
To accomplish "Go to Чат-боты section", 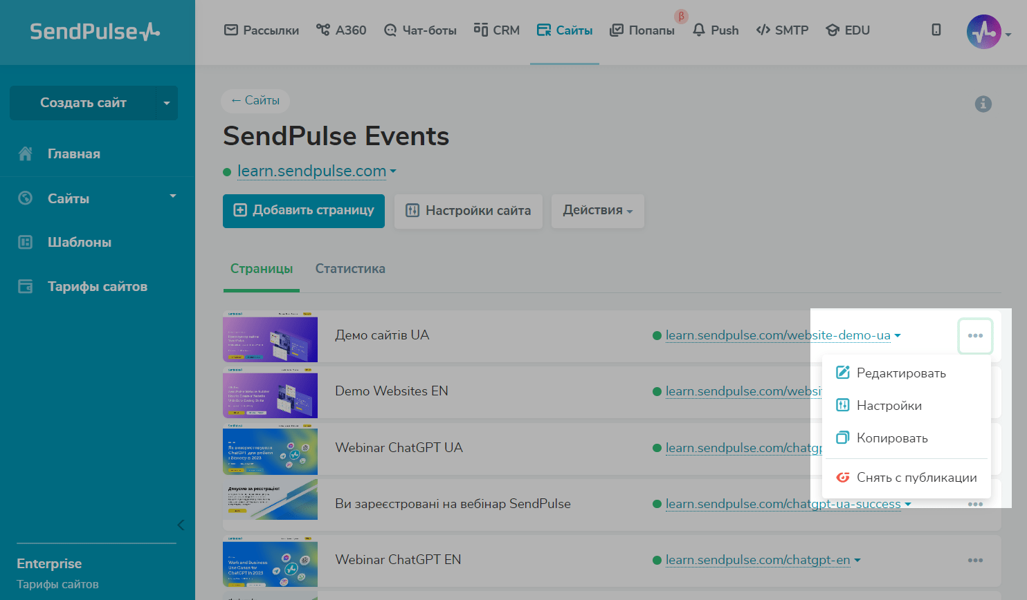I will coord(420,30).
